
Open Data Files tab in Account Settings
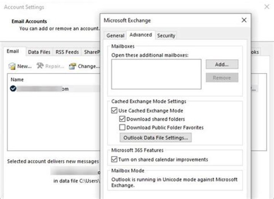(x=39, y=52)
